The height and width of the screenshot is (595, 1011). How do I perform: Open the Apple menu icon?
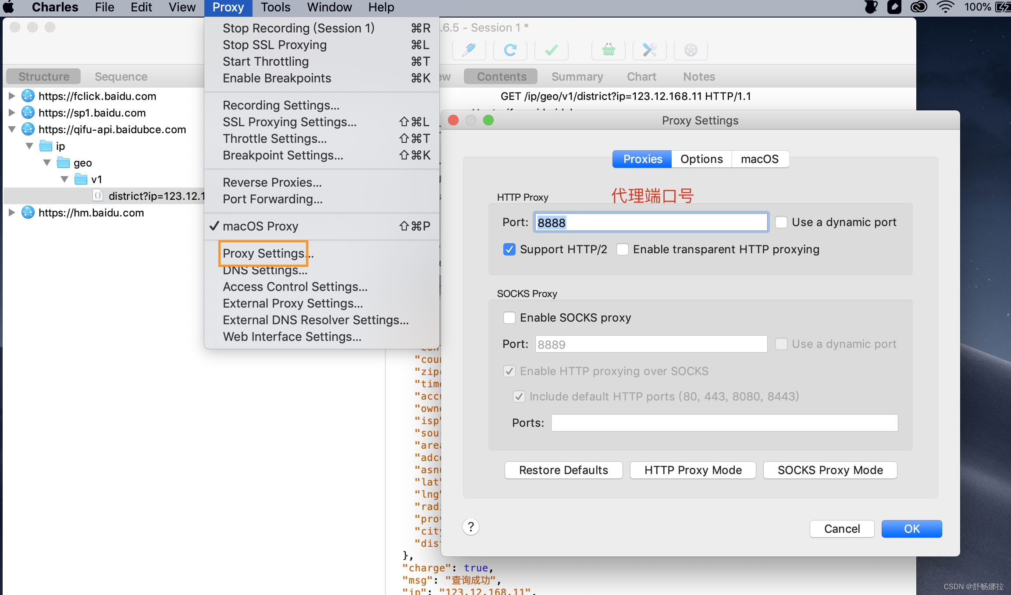pyautogui.click(x=9, y=7)
